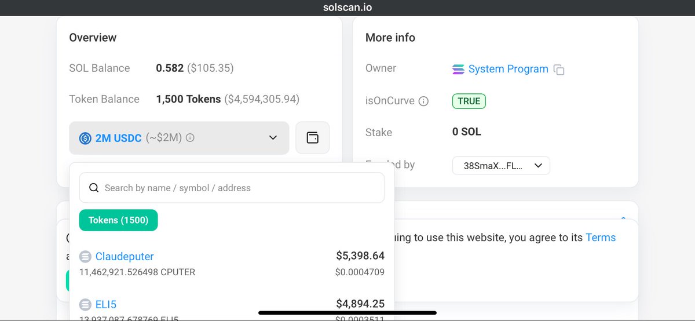The width and height of the screenshot is (695, 321).
Task: Click the $4,894.25 ELI5 value
Action: [x=360, y=304]
